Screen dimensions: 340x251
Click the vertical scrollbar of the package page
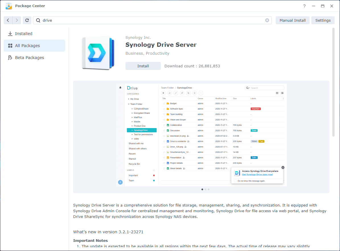[x=333, y=82]
